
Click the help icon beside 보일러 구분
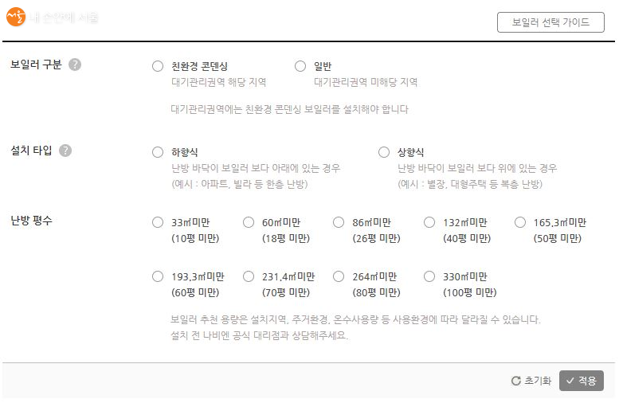coord(75,65)
